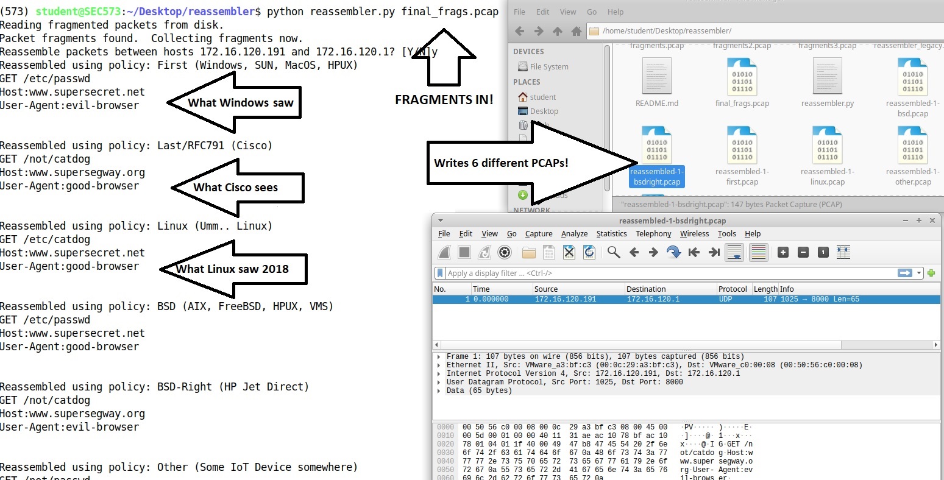The image size is (944, 480).
Task: Toggle packet list colorization
Action: 758,252
